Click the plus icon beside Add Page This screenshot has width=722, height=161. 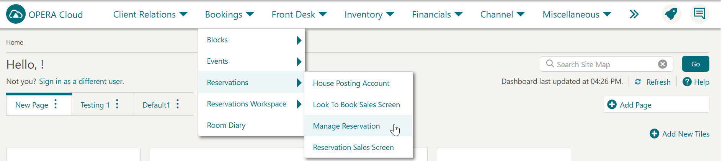pos(612,104)
